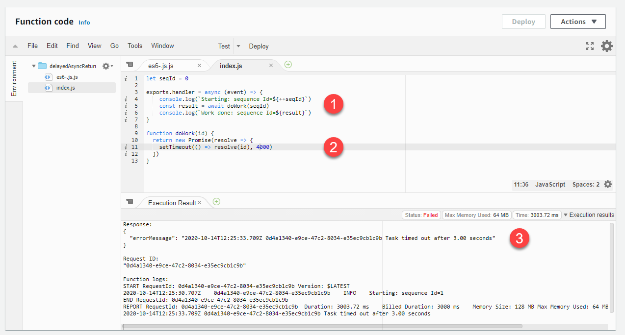Open a new editor tab with the plus icon

pos(288,64)
